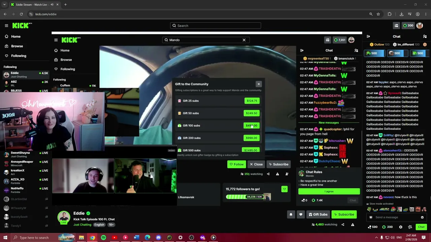
Task: Open OBS Studio from the taskbar
Action: (x=192, y=238)
